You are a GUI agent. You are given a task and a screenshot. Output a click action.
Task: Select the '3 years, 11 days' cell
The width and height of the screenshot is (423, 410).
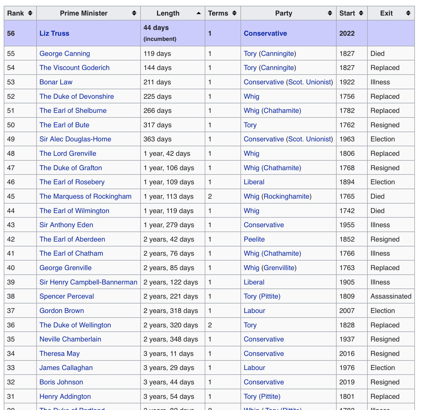click(x=173, y=354)
